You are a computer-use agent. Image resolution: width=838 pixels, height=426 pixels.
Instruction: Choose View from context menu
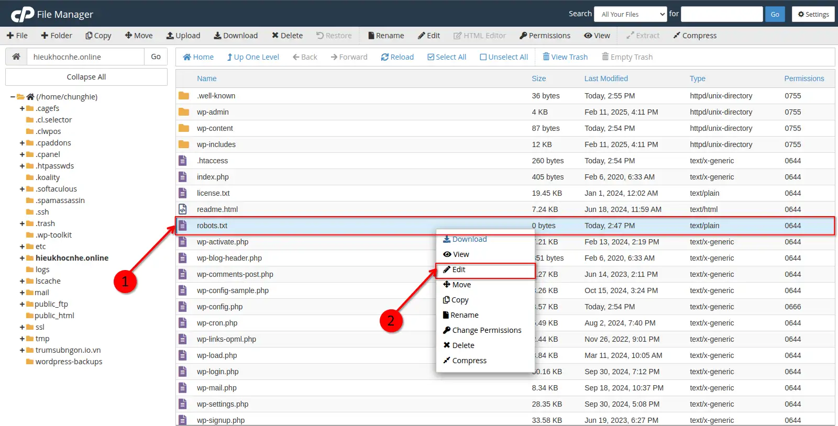point(456,254)
